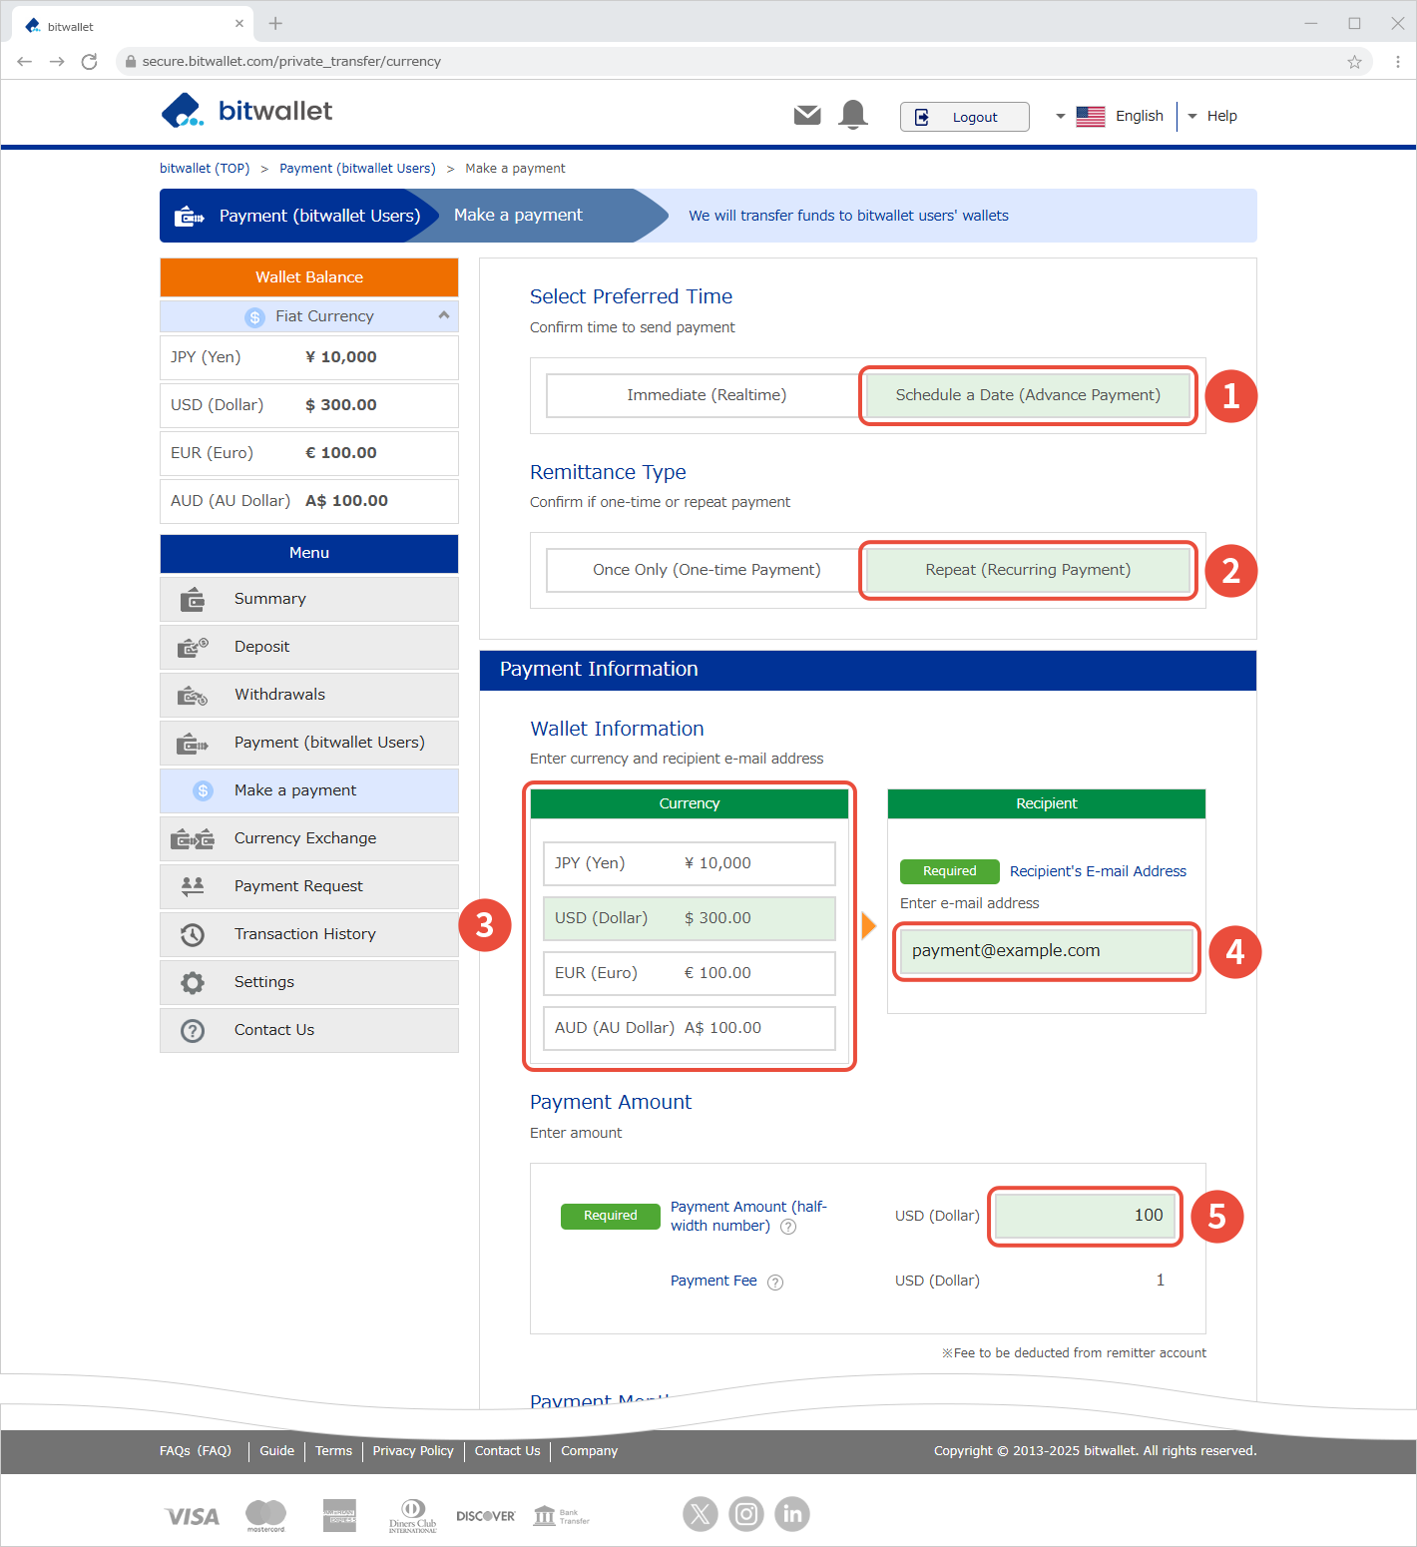Open Deposit in the side menu
The width and height of the screenshot is (1417, 1547).
click(x=309, y=647)
